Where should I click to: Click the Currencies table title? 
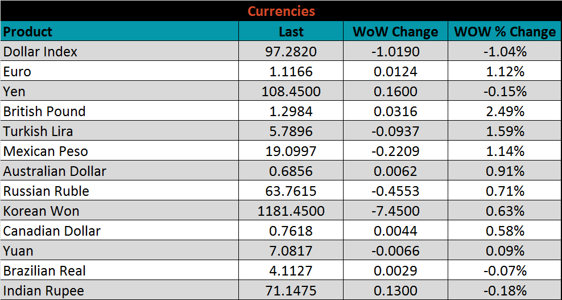[281, 11]
